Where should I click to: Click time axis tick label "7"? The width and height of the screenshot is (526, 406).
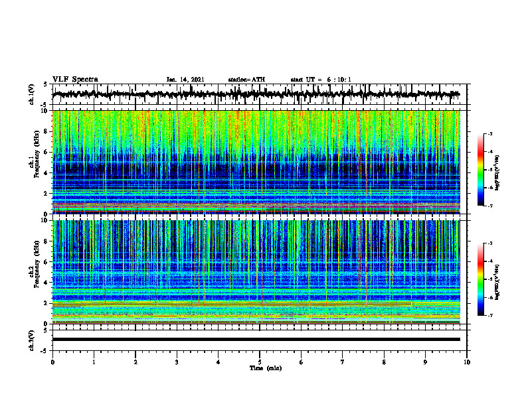point(343,362)
